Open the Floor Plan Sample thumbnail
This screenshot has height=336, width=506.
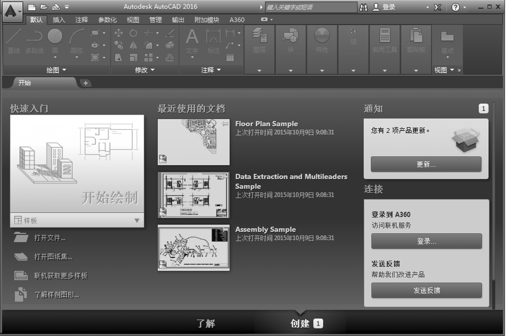click(194, 142)
